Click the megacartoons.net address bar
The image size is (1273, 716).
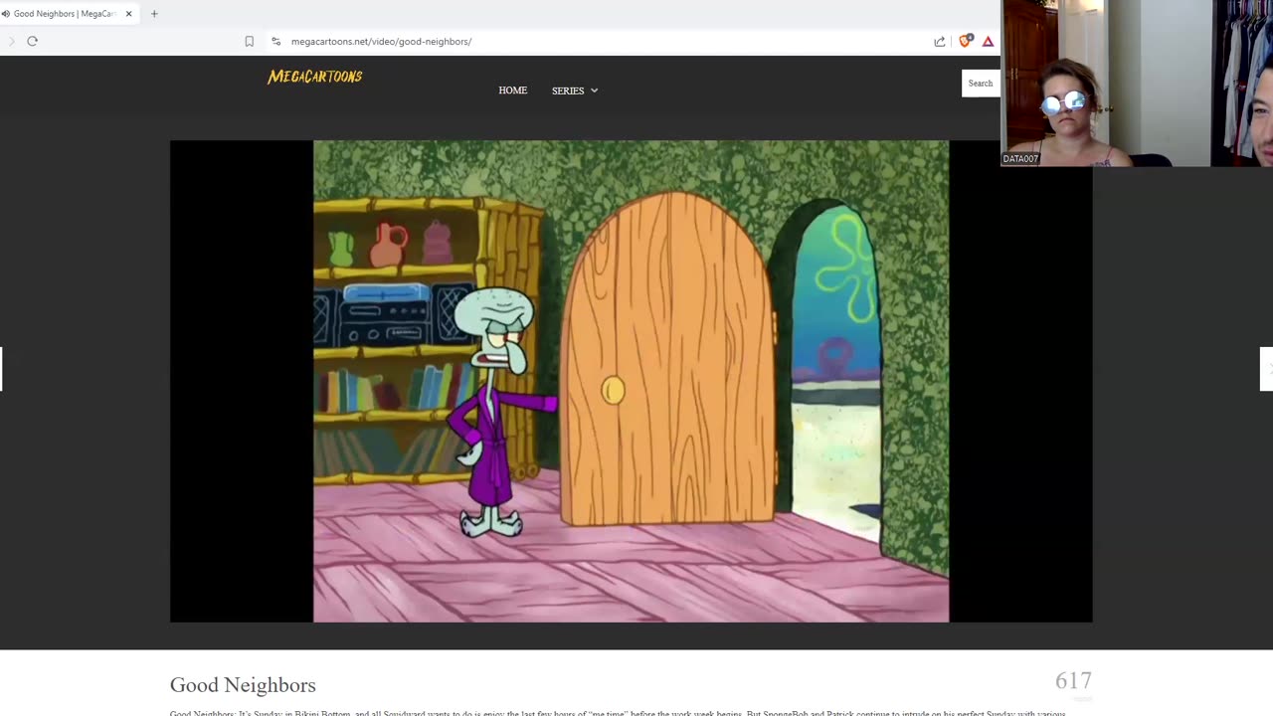[x=597, y=42]
